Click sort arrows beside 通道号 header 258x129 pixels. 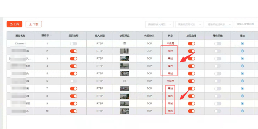pos(51,36)
